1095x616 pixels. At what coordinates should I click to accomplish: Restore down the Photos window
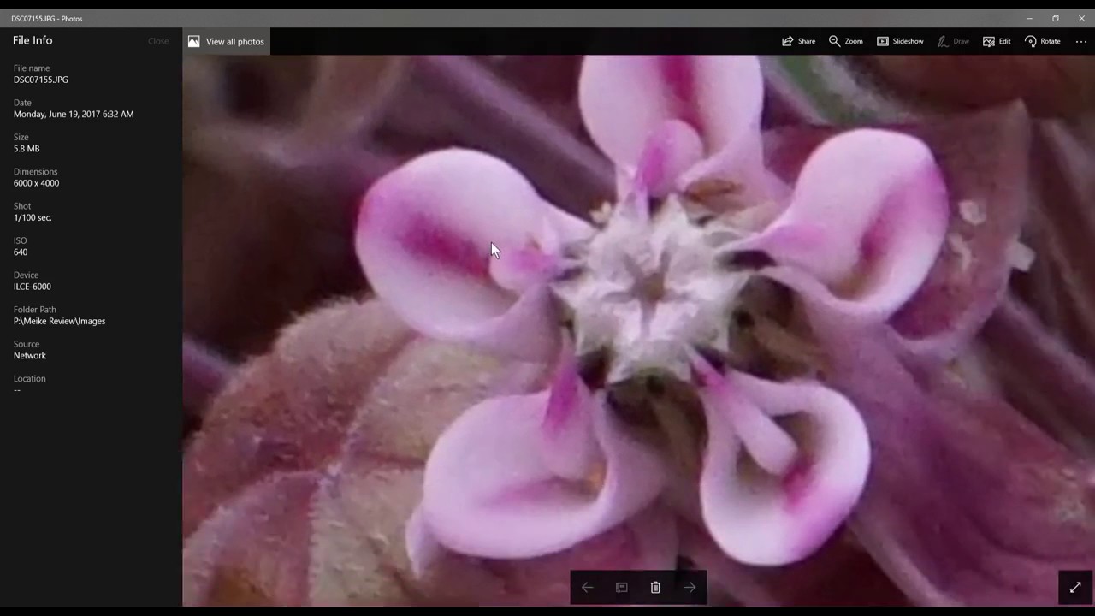tap(1056, 18)
